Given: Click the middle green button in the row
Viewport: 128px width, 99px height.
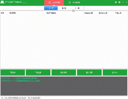Looking at the screenshot, I should [64, 72].
